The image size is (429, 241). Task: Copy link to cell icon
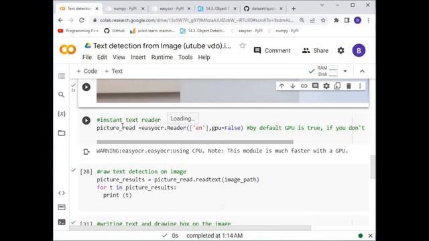(304, 86)
